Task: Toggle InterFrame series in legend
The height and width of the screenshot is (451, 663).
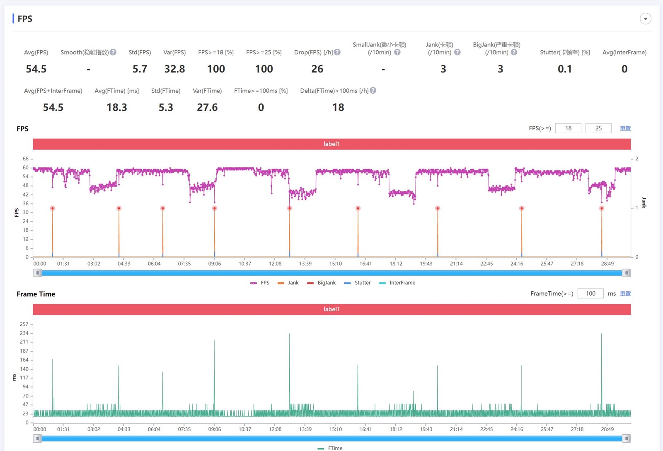Action: coord(397,283)
